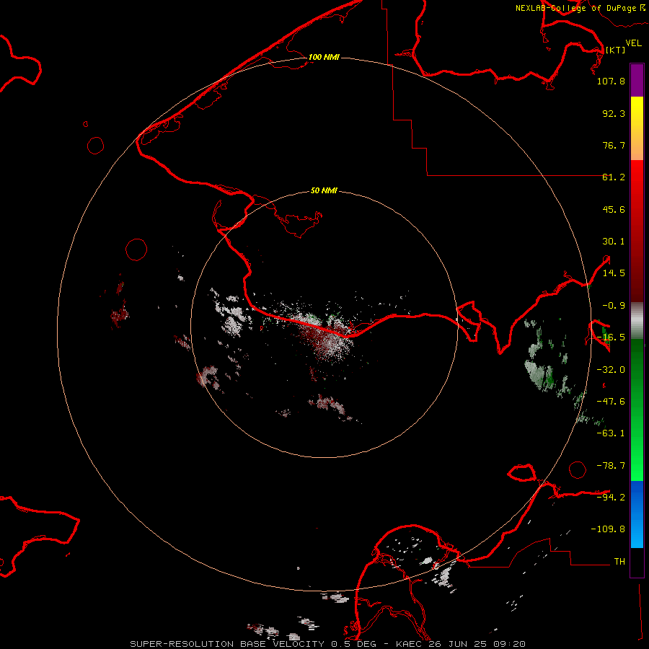This screenshot has width=649, height=649.
Task: Pick the yellow-orange segment of the color bar
Action: pyautogui.click(x=637, y=128)
